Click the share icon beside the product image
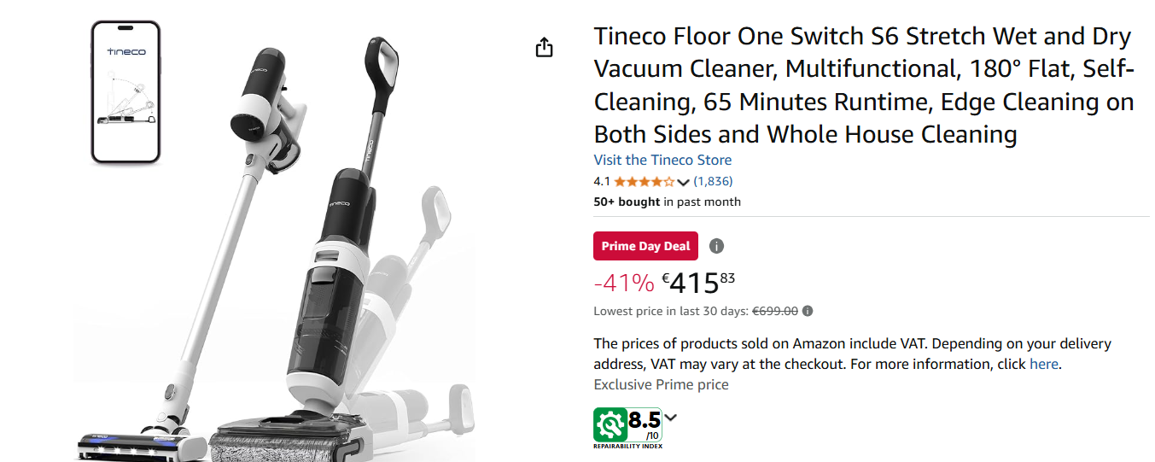Image resolution: width=1155 pixels, height=462 pixels. (x=545, y=48)
